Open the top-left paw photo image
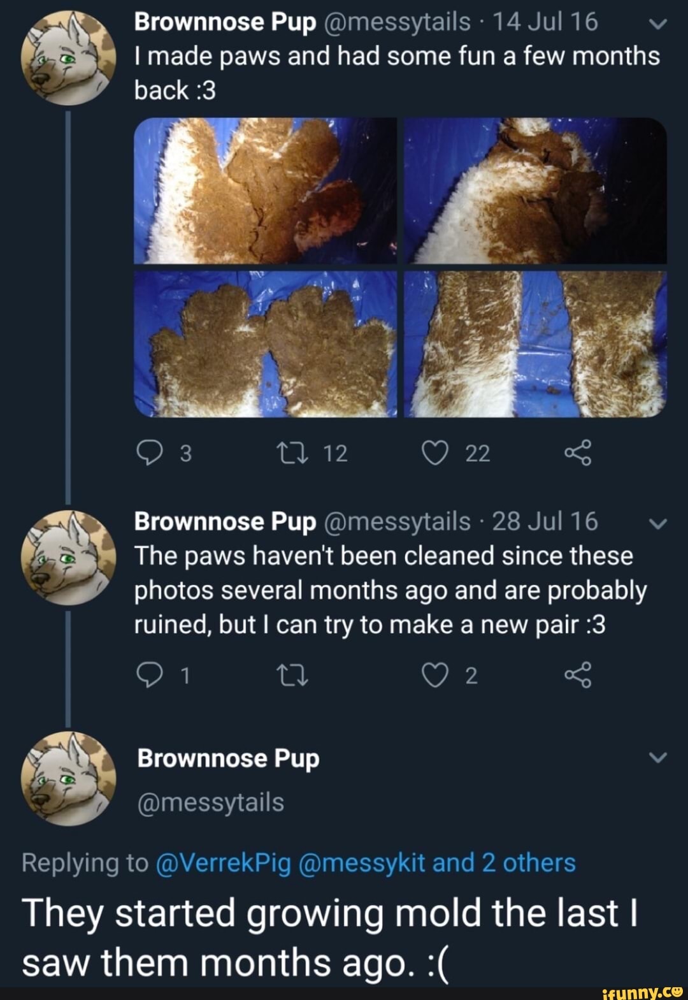688x1000 pixels. pyautogui.click(x=264, y=191)
